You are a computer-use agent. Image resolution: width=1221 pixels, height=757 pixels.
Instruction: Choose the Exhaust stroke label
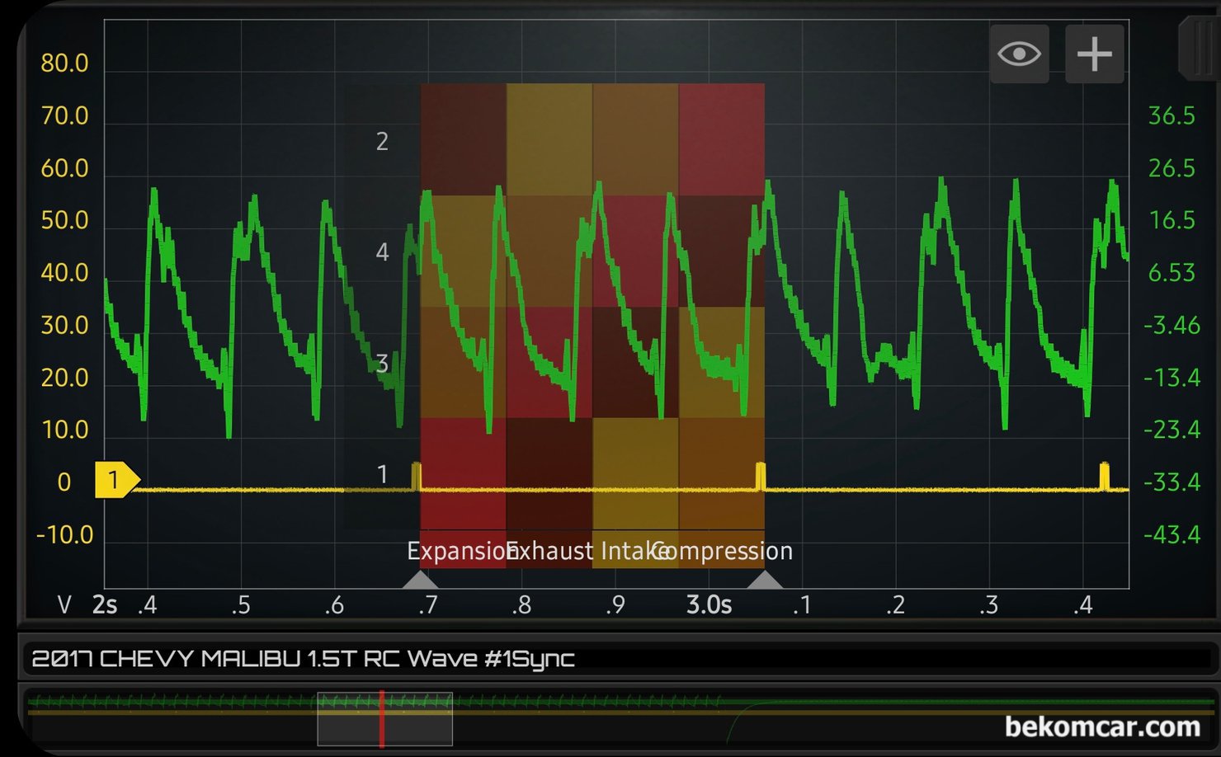[x=551, y=551]
